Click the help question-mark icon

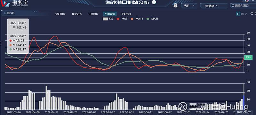point(252,13)
